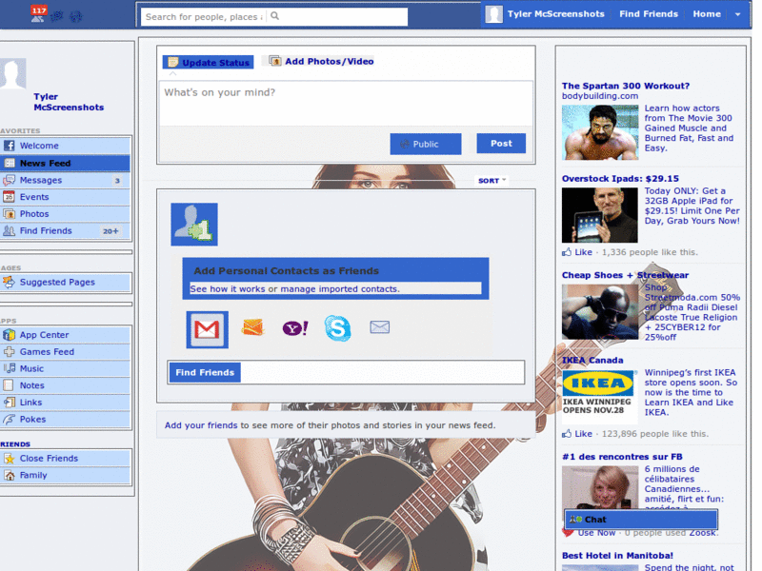Open the SORT dropdown
The height and width of the screenshot is (571, 762).
(491, 181)
